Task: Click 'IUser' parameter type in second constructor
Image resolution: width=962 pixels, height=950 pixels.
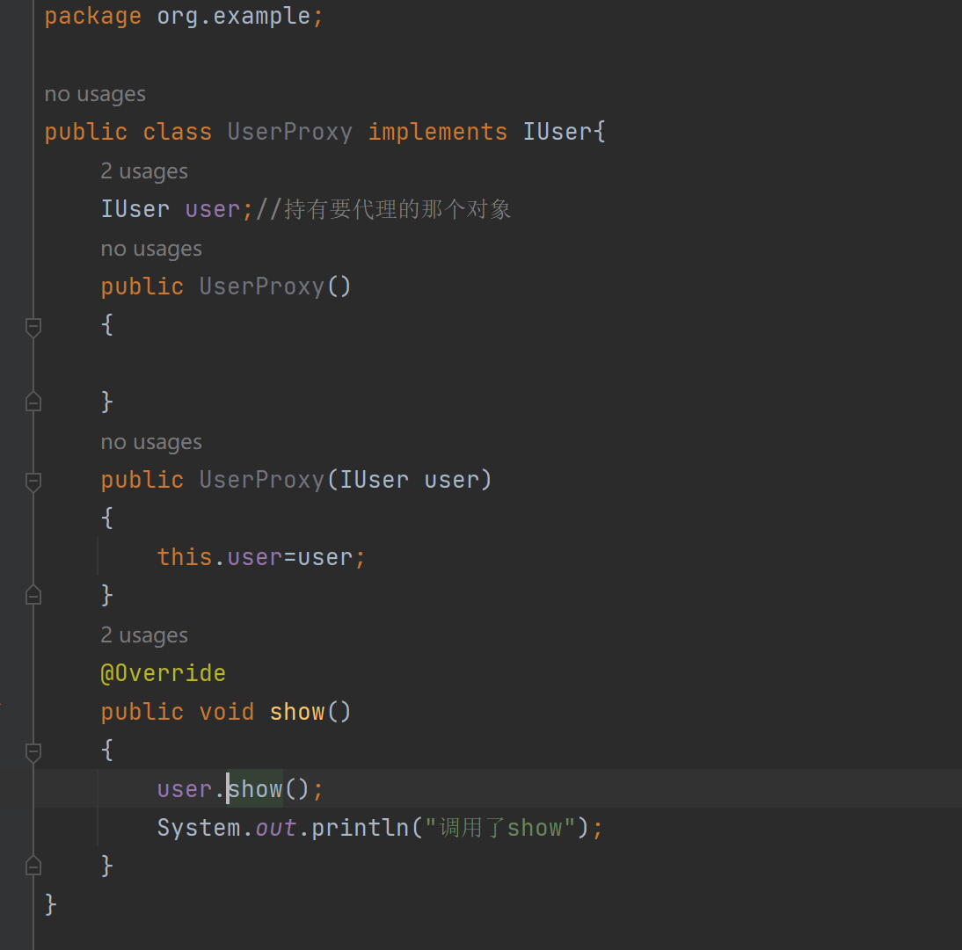Action: (x=375, y=480)
